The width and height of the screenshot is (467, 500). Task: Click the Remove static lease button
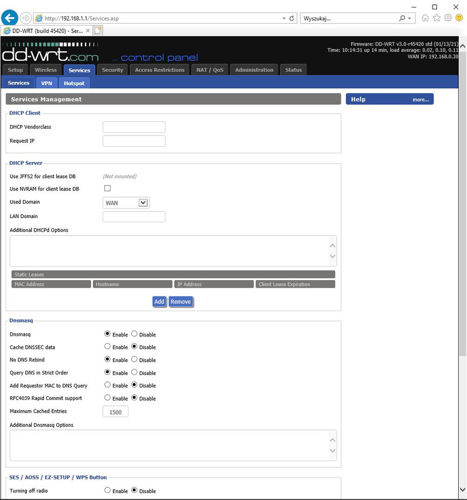point(180,302)
